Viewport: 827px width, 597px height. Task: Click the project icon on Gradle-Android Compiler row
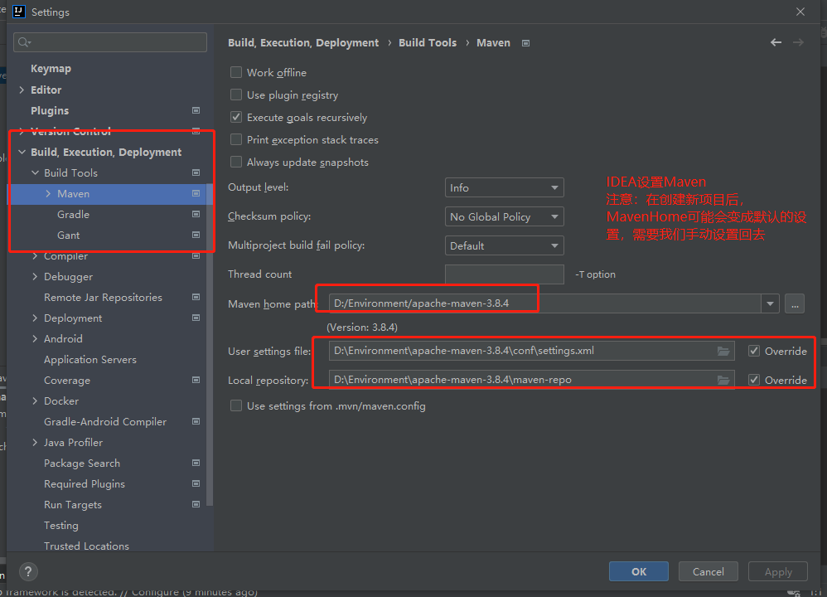pos(196,421)
